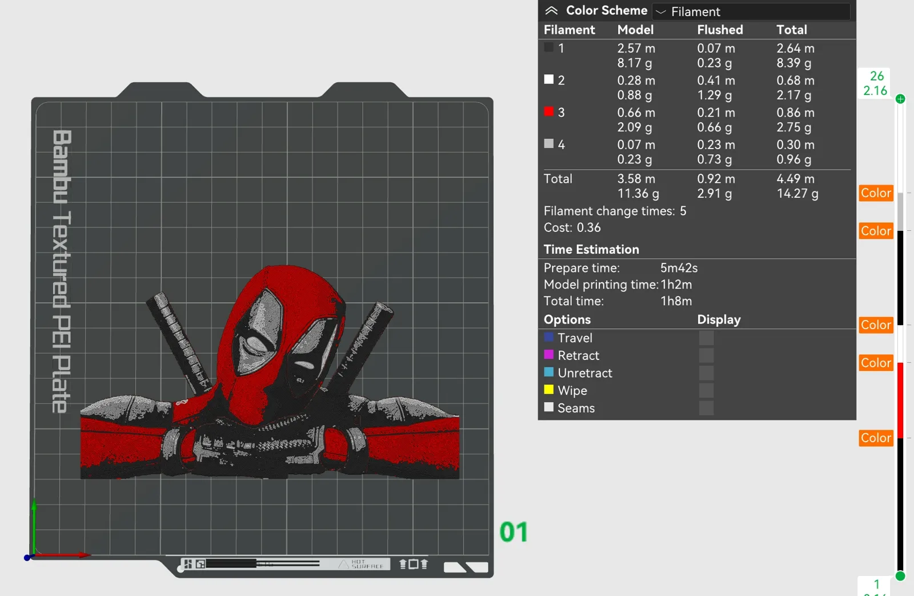Click the bottom green handle of the layer slider
This screenshot has width=914, height=596.
point(900,575)
